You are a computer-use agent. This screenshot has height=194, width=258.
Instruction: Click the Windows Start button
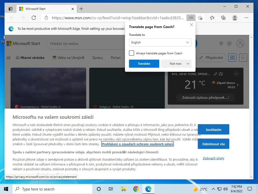pos(6,189)
